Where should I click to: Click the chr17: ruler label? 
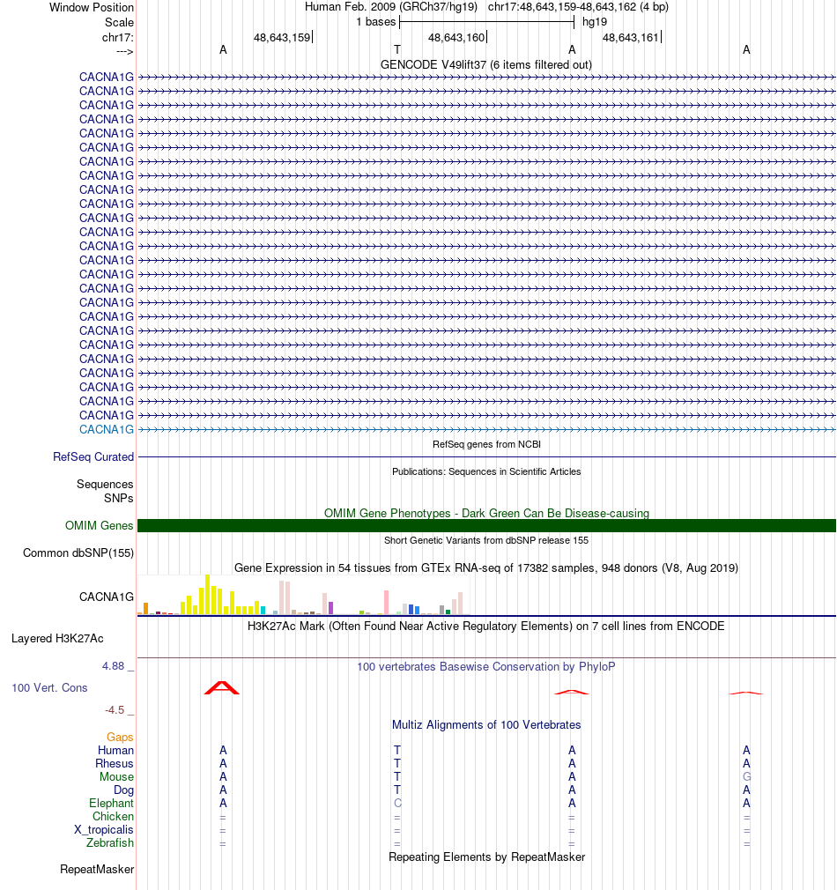tap(117, 38)
